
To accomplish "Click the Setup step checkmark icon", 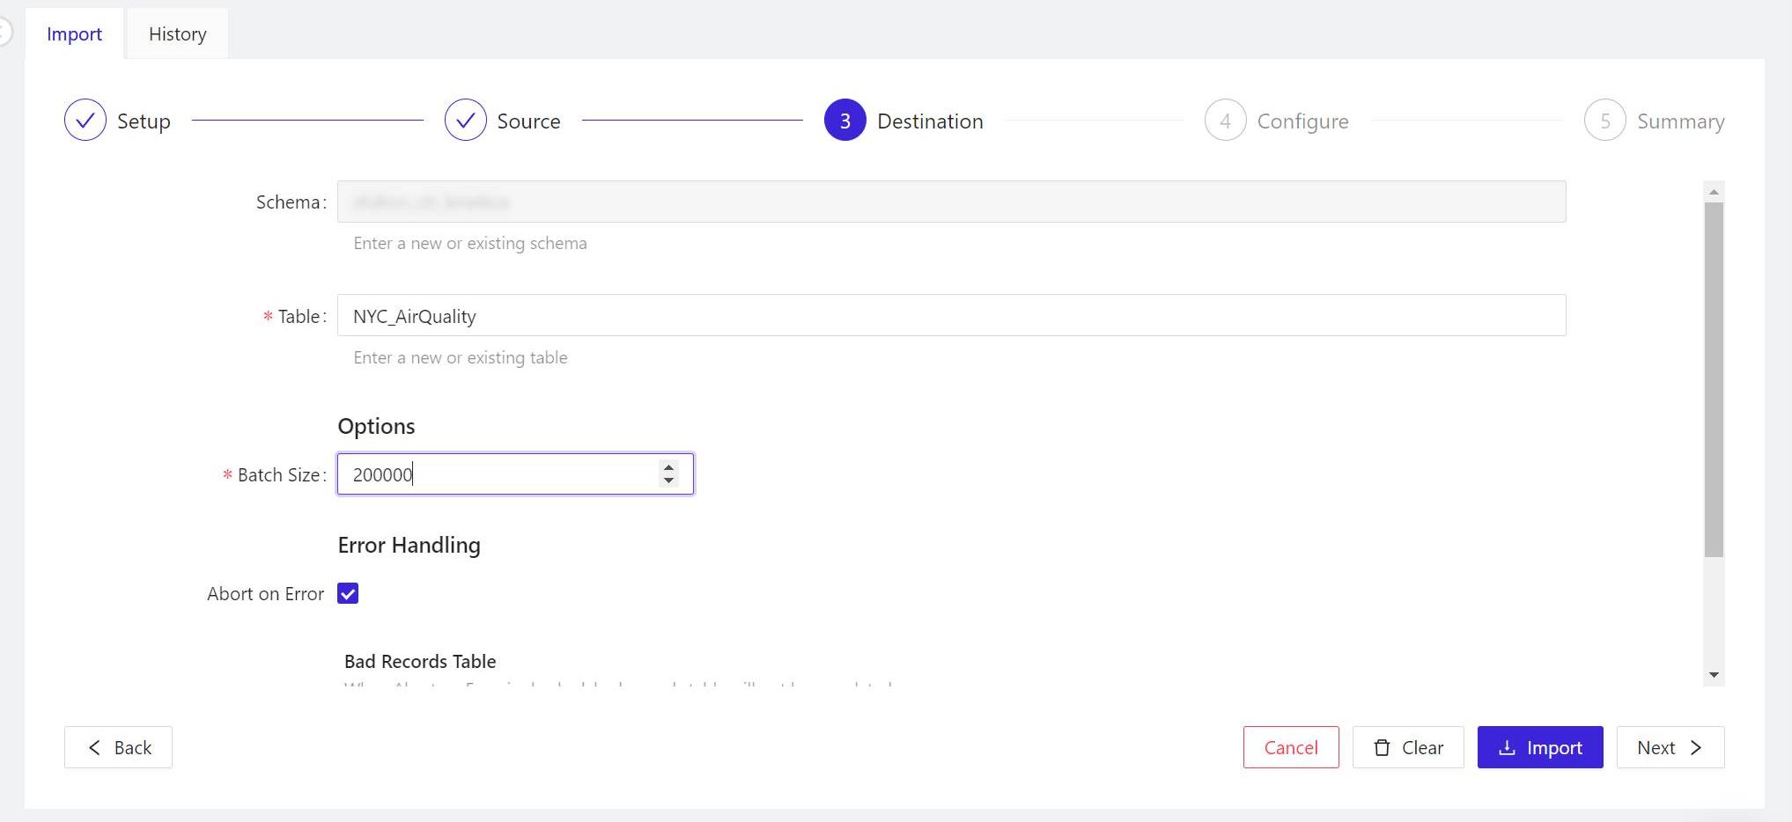I will (85, 121).
